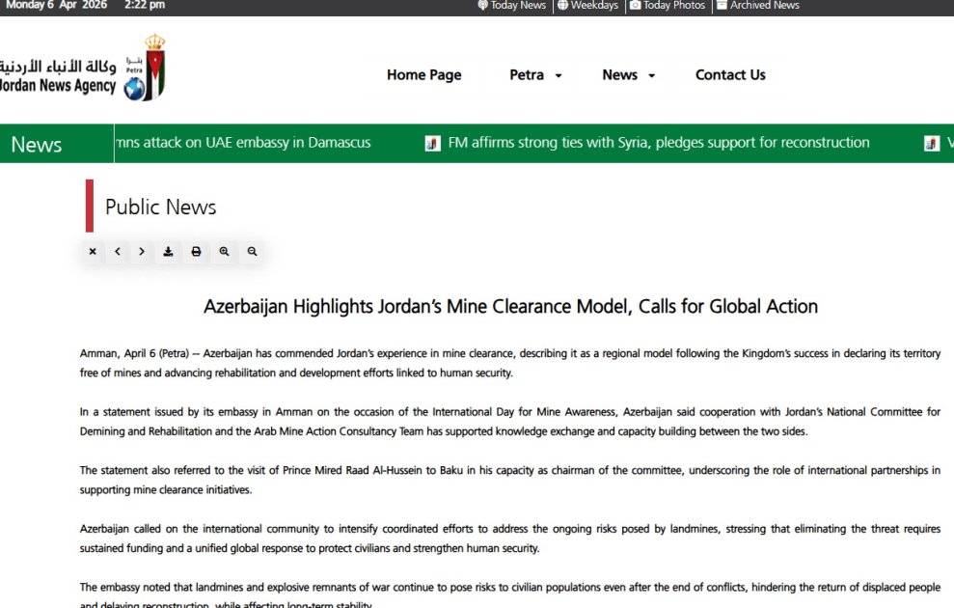Click the zoom out magnifier icon
Screen dimensions: 954x608
(x=252, y=252)
